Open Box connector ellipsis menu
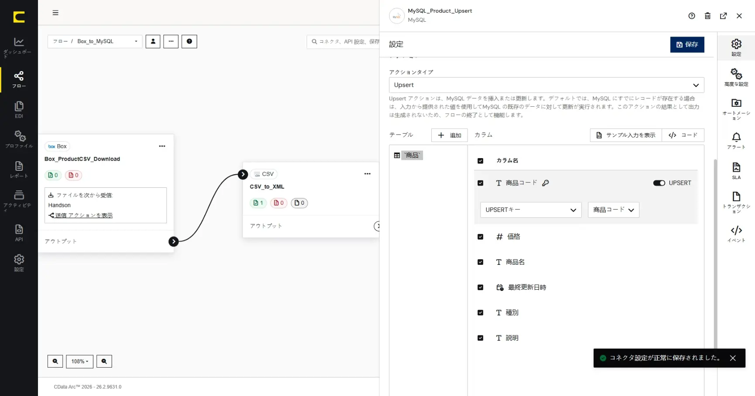755x396 pixels. pos(162,146)
